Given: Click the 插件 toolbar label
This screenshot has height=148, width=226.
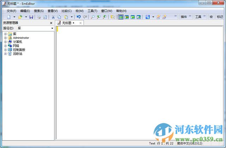Looking at the screenshot, I should (x=184, y=17).
